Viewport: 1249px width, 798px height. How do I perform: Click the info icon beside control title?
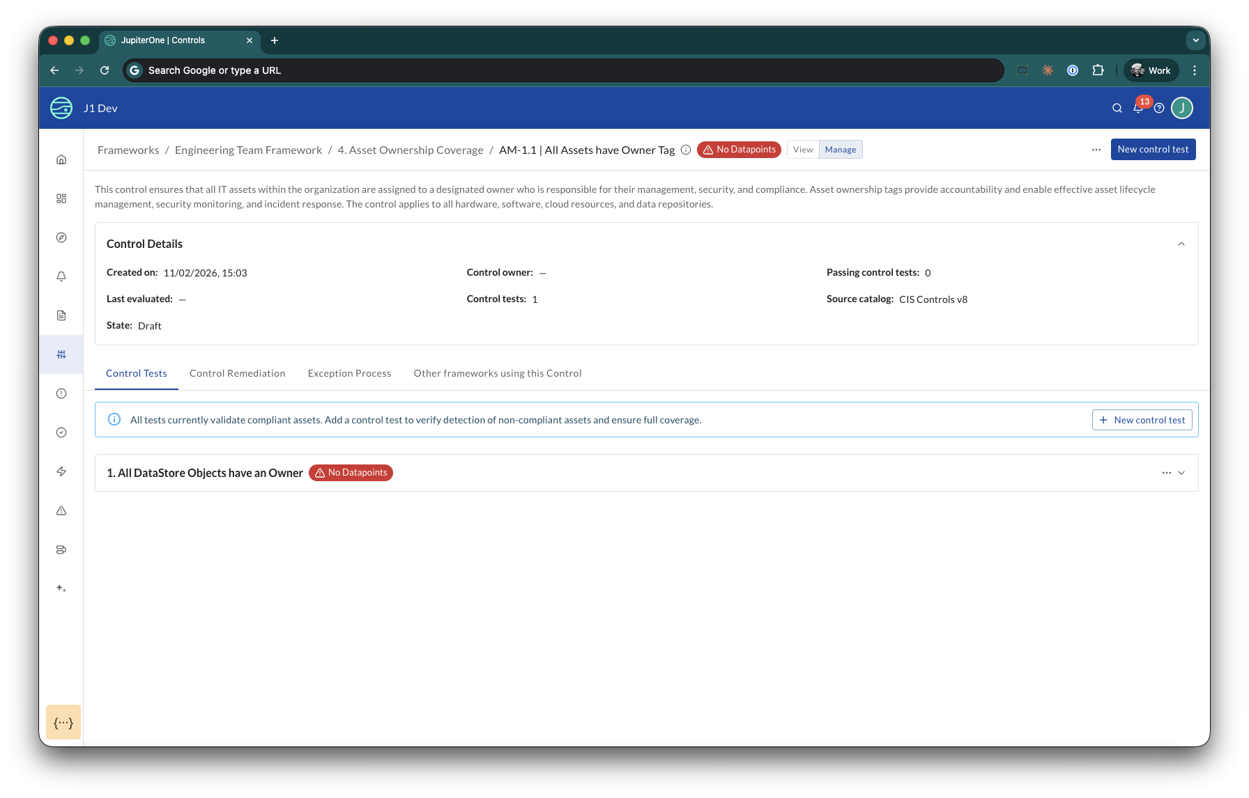pos(686,150)
